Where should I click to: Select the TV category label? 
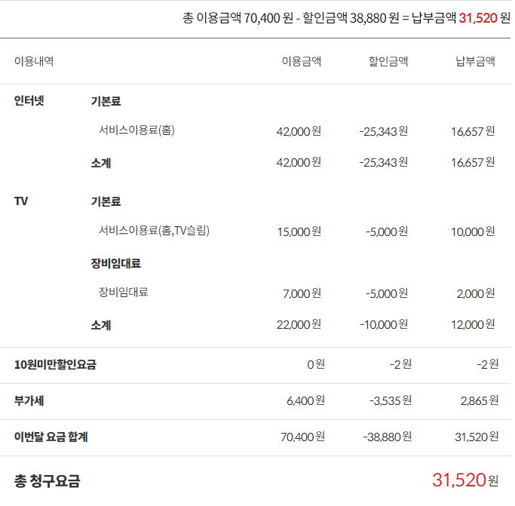[x=21, y=201]
